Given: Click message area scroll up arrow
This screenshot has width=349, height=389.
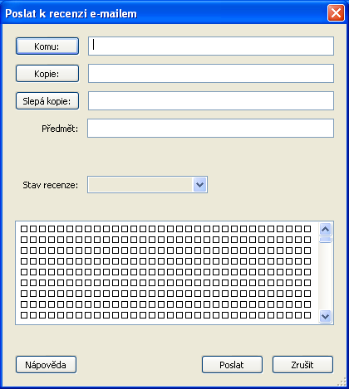Looking at the screenshot, I should (326, 229).
